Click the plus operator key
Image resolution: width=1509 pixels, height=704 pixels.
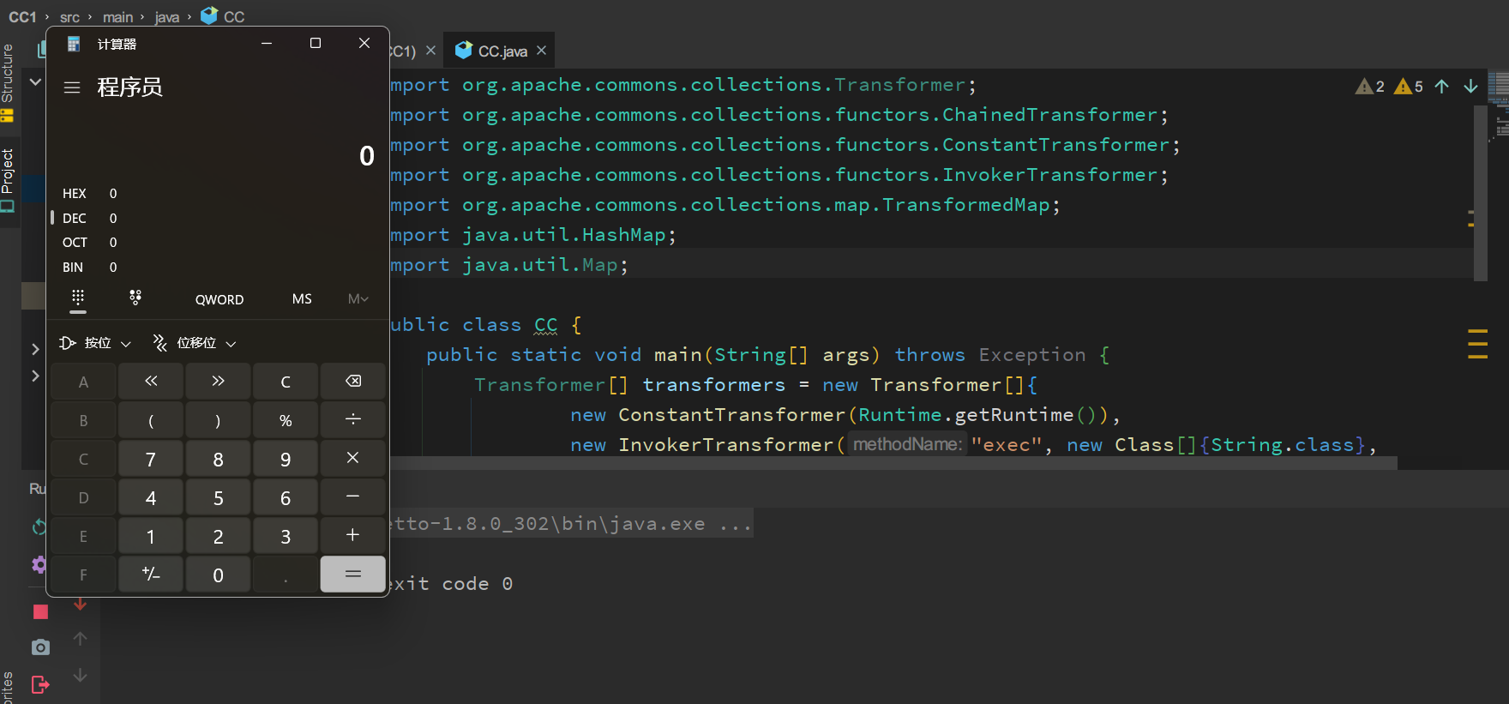click(352, 536)
